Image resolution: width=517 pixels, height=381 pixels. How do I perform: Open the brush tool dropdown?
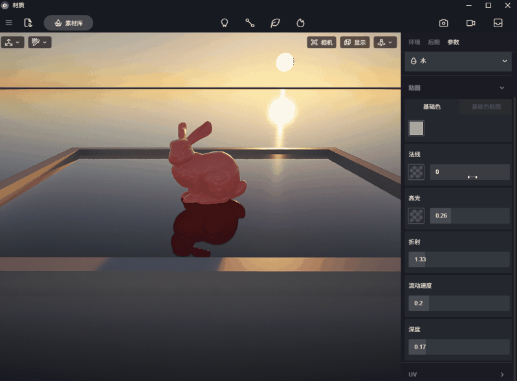click(39, 42)
